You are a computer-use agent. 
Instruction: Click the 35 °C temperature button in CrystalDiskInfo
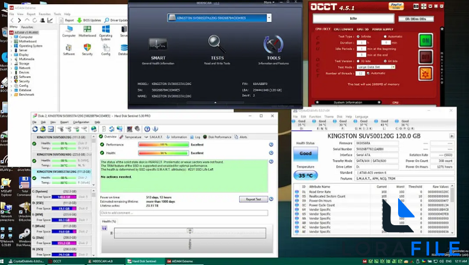coord(305,175)
